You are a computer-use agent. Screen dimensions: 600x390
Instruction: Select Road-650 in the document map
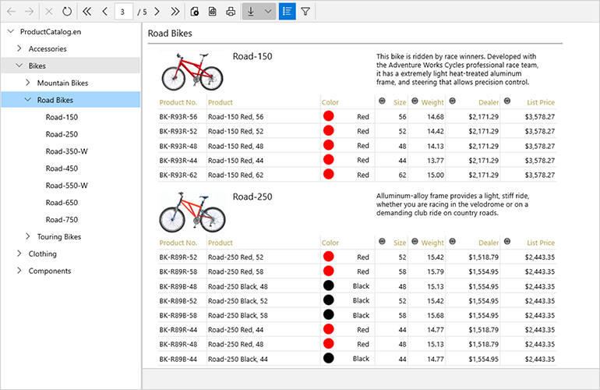[62, 203]
